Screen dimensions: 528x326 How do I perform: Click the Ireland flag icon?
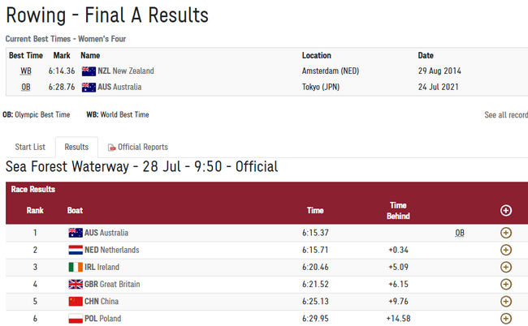pos(76,267)
